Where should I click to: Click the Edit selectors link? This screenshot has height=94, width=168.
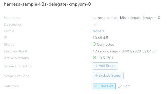[x=126, y=86]
